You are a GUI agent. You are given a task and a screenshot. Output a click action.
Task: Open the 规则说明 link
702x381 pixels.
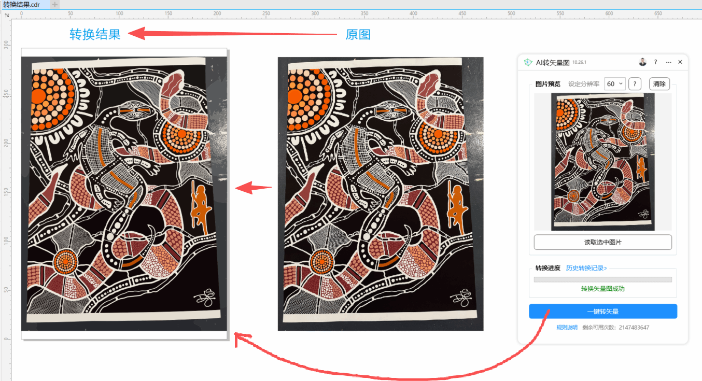click(567, 328)
